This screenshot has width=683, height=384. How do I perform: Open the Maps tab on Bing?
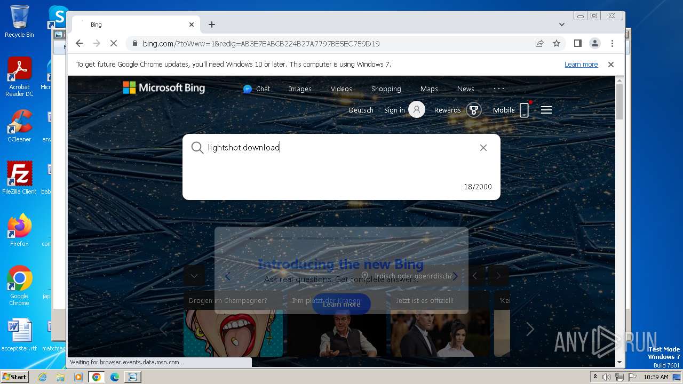[x=429, y=89]
